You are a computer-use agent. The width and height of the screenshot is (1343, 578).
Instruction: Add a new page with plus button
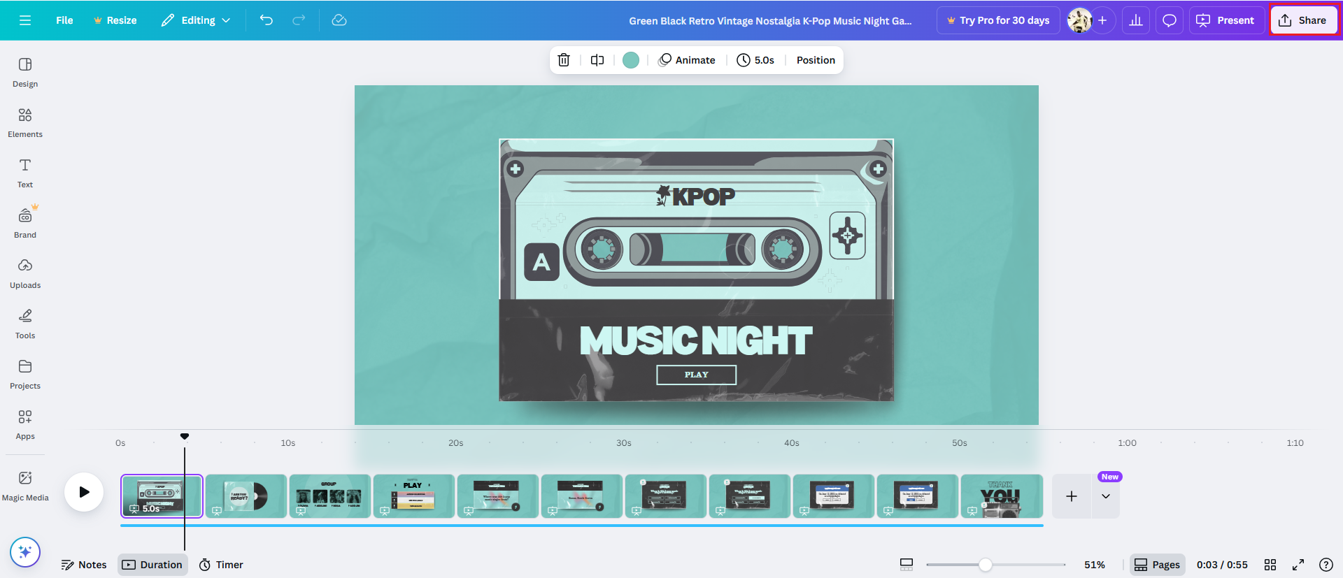pyautogui.click(x=1072, y=496)
